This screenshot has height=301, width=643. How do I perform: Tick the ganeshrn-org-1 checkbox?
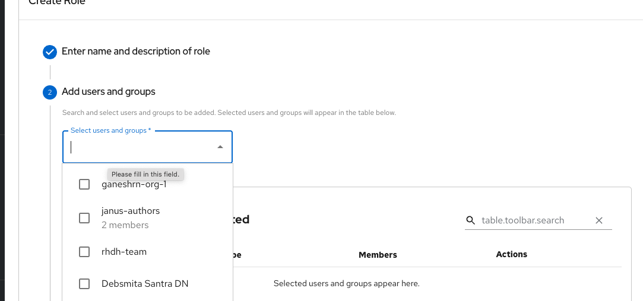[x=84, y=184]
